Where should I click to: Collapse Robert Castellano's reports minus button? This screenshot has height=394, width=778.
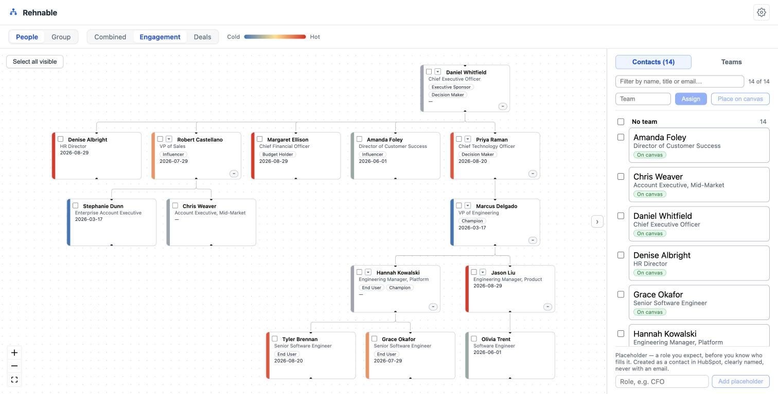pyautogui.click(x=234, y=174)
